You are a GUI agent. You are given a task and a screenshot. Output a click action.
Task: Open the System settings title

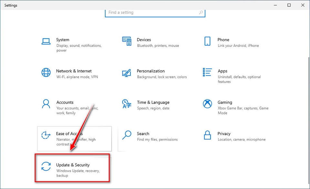63,40
